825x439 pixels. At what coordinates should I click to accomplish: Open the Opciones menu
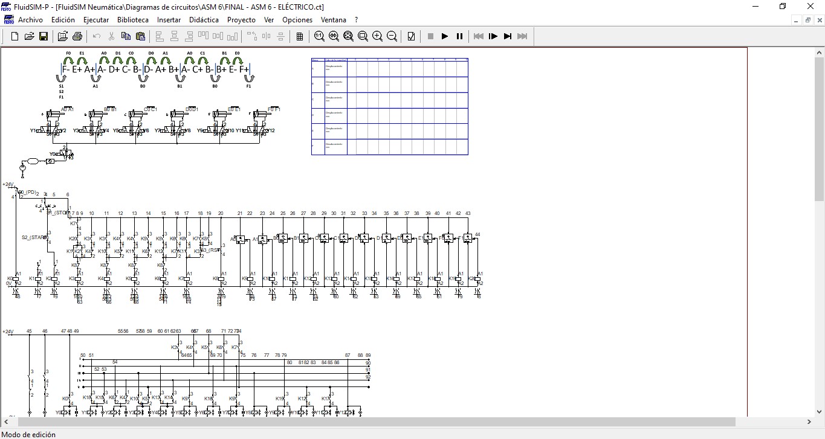(297, 20)
